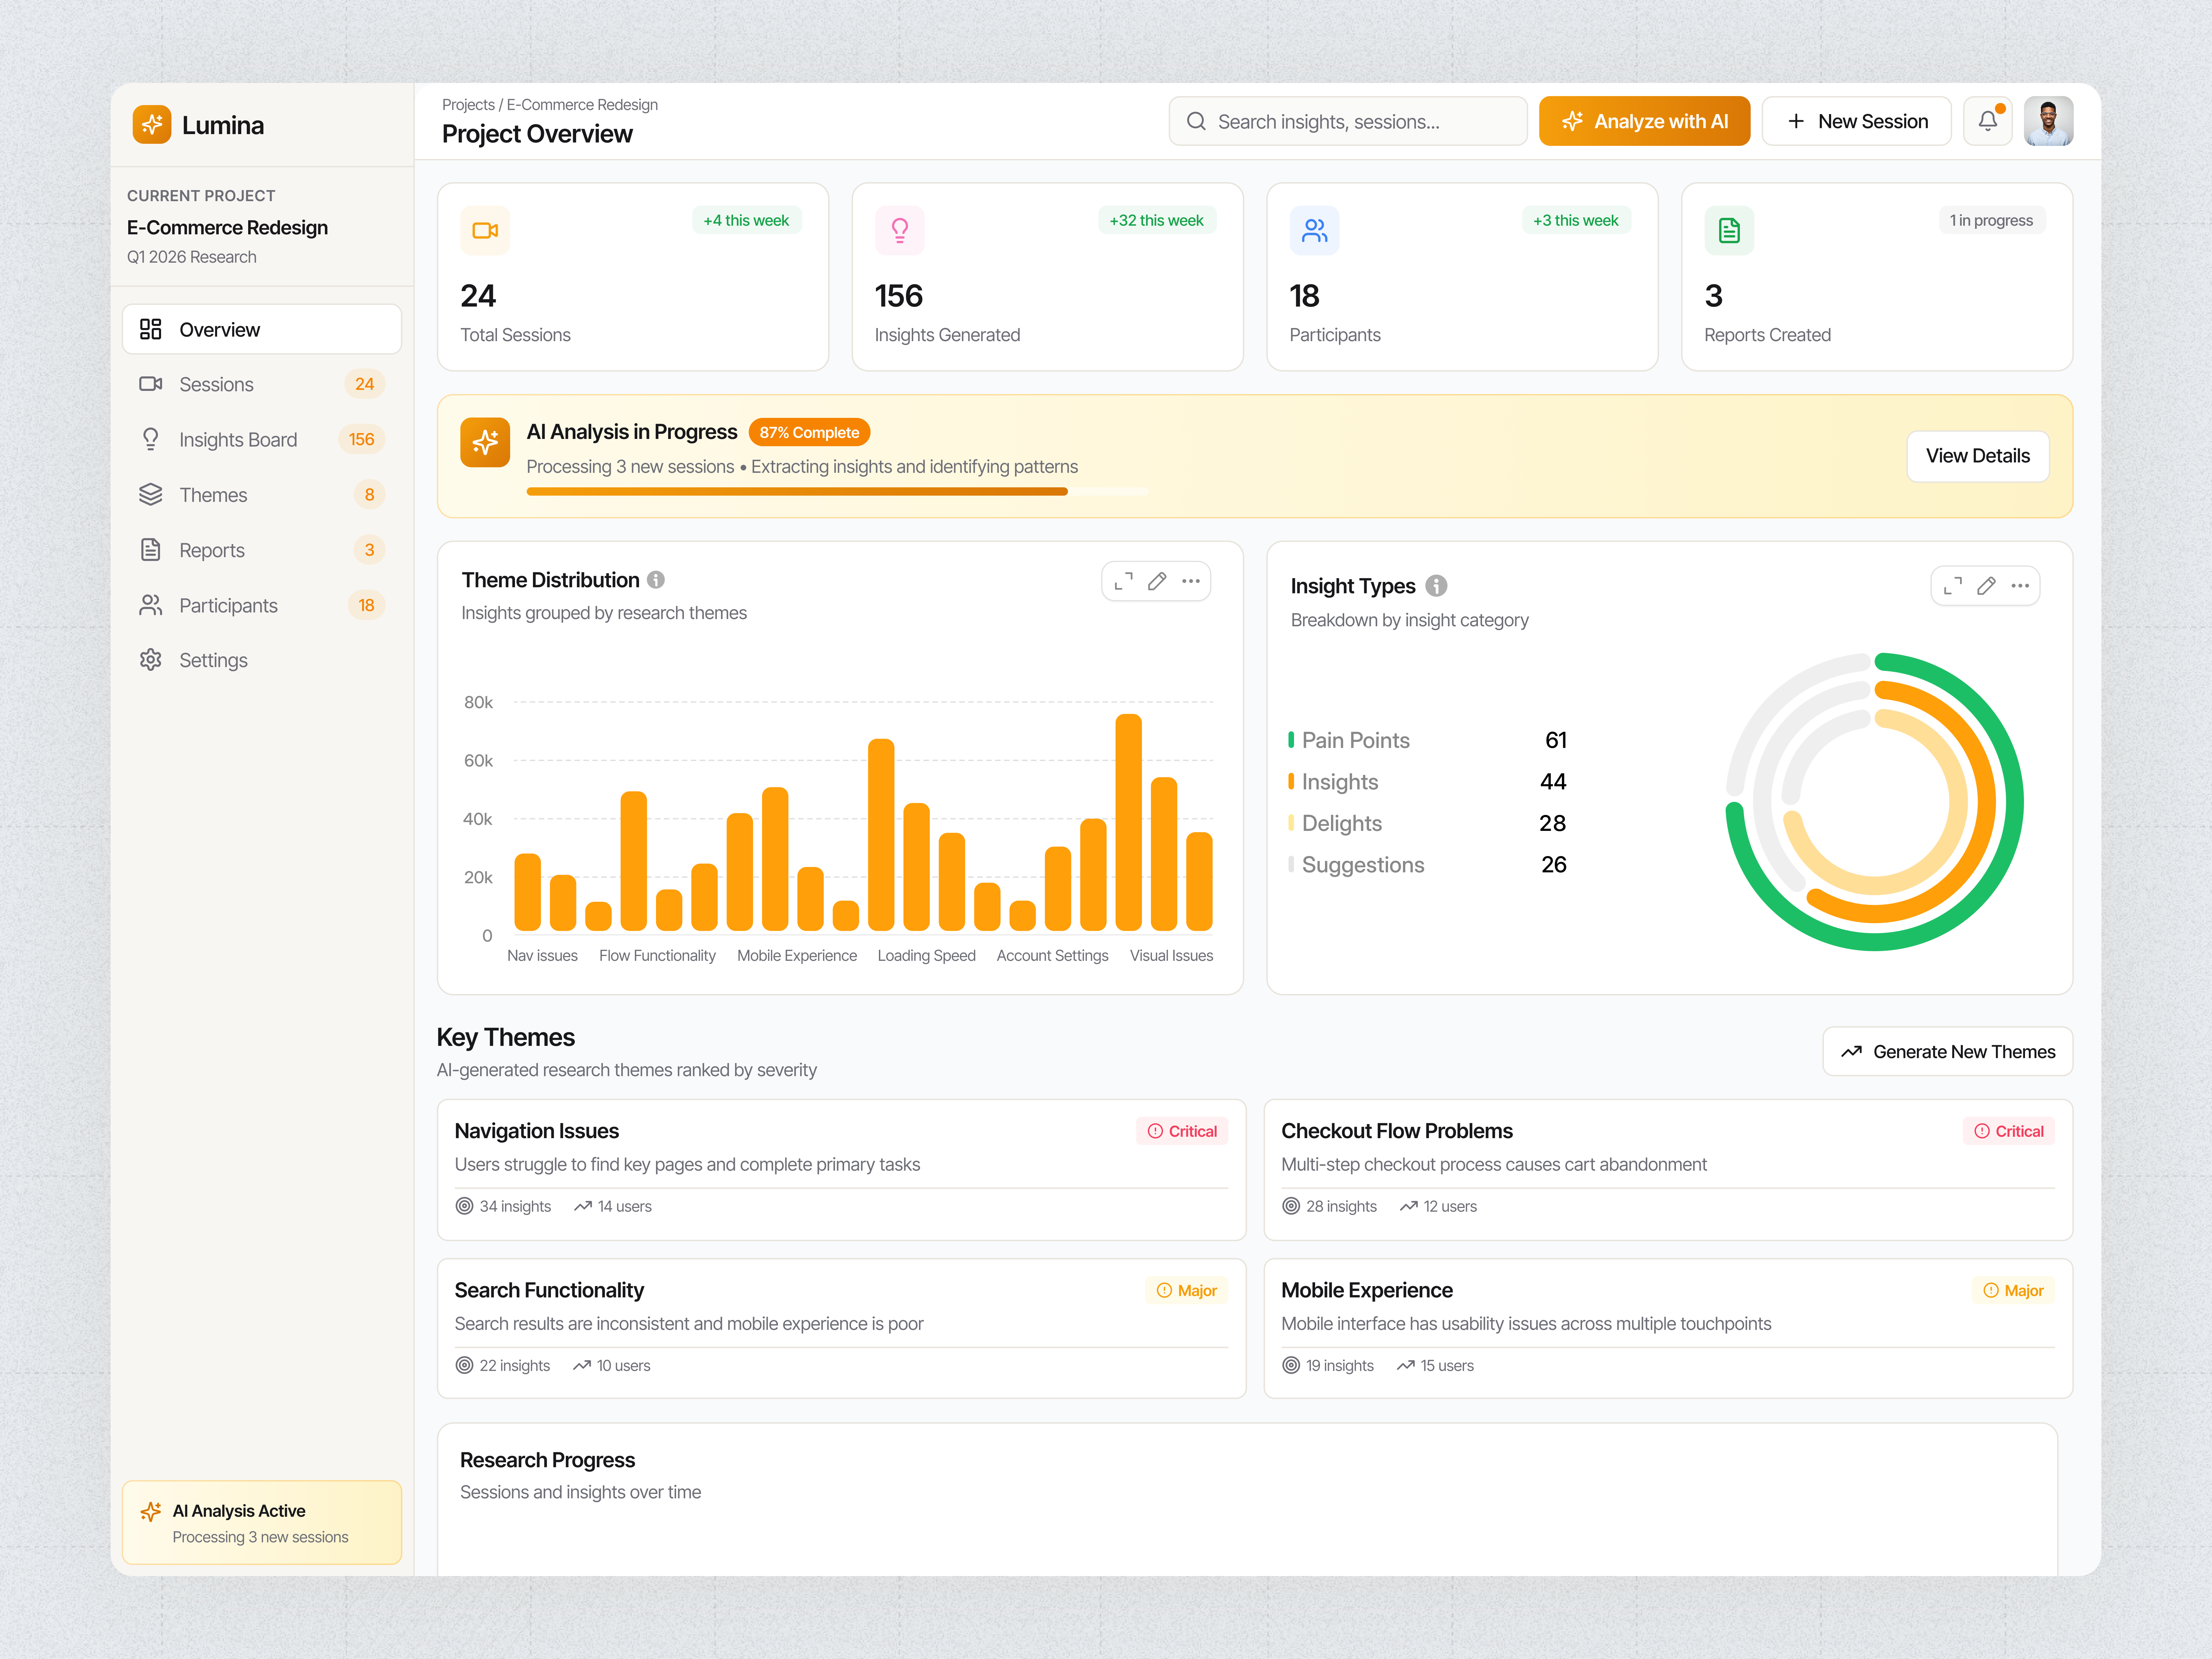Open the notifications bell
Viewport: 2212px width, 1659px height.
[x=1988, y=121]
